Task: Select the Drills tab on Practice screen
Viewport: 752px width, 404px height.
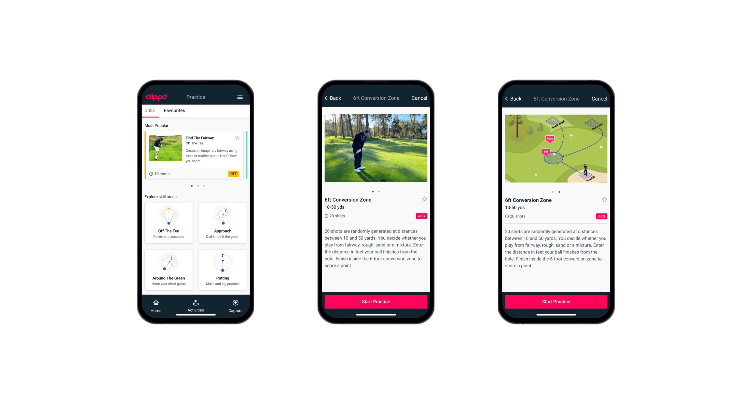Action: pyautogui.click(x=150, y=110)
